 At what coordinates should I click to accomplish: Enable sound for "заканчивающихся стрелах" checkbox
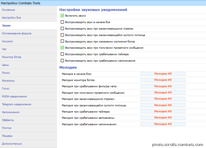[x=62, y=29]
